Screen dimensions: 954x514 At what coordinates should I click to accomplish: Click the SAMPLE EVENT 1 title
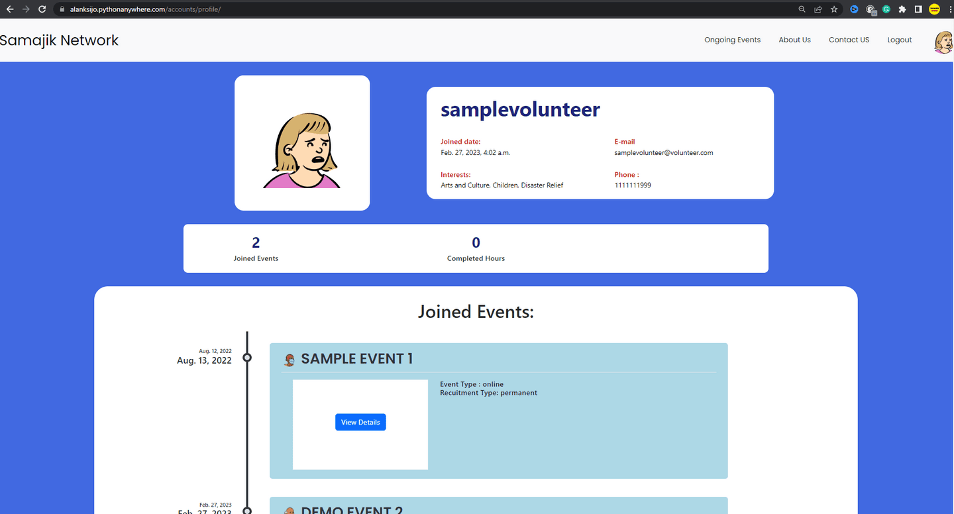[357, 359]
